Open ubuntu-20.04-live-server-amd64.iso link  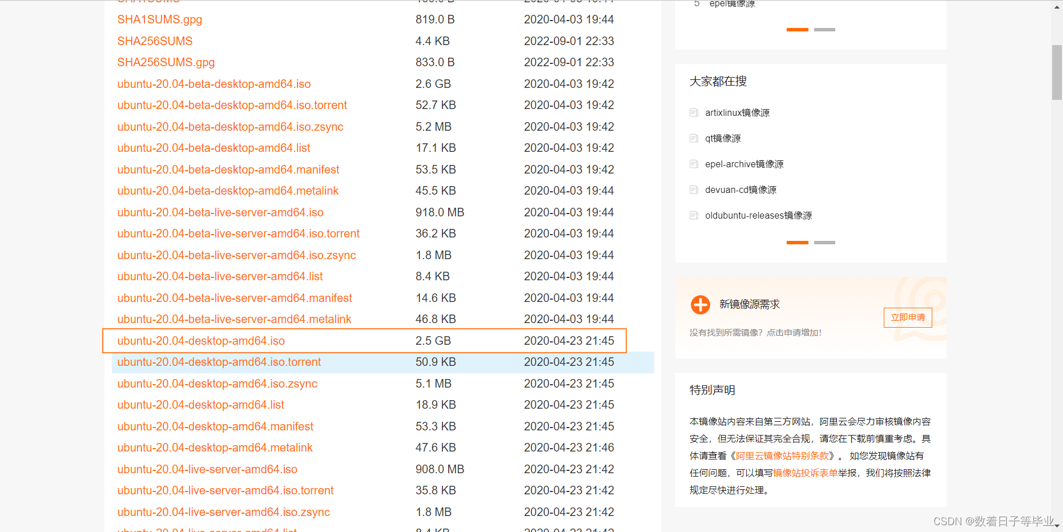pos(207,469)
